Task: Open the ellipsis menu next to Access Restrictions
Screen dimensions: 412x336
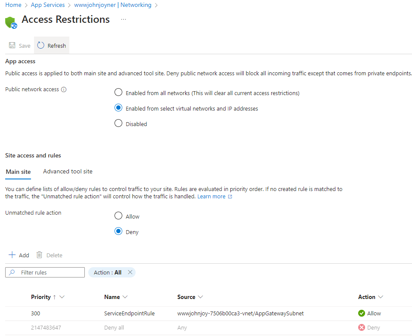Action: (x=124, y=19)
